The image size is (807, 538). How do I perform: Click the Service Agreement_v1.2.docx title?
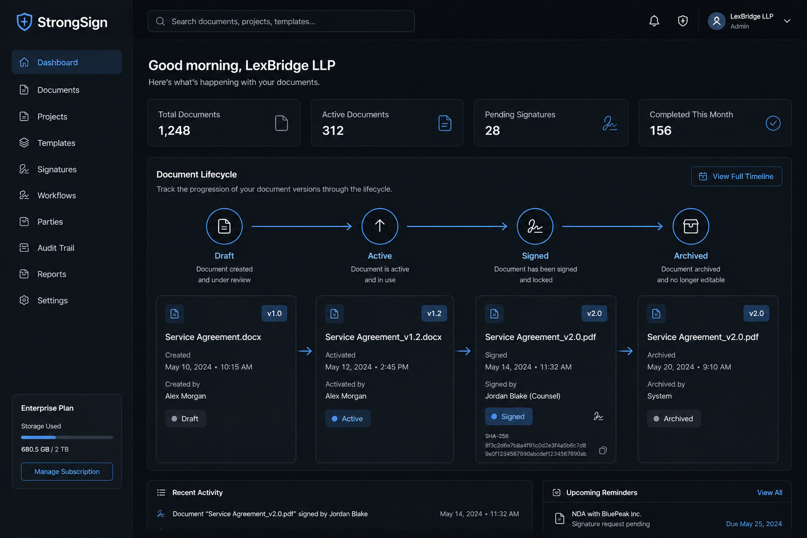[x=384, y=337]
